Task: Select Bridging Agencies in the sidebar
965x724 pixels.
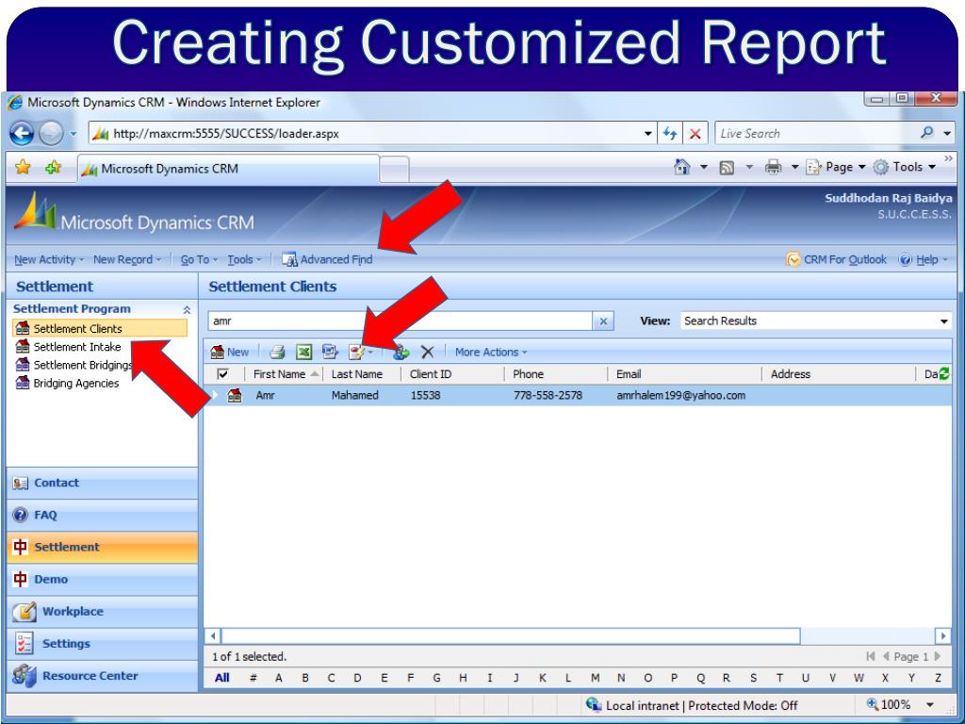Action: [x=67, y=383]
